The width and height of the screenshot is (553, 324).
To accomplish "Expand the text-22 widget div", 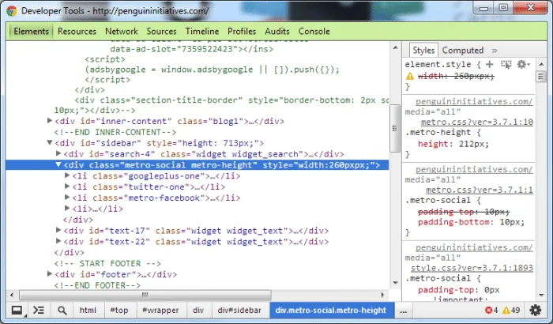I will point(58,241).
